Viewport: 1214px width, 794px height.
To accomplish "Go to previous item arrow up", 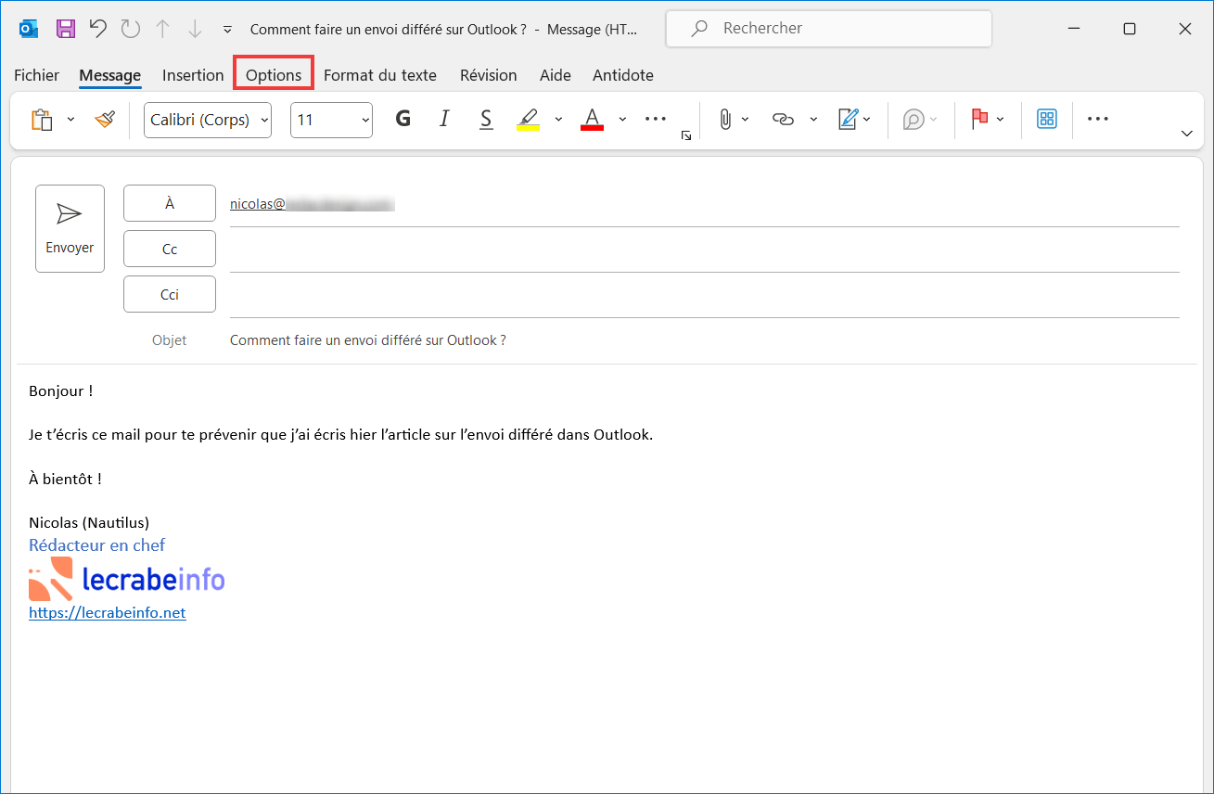I will [x=162, y=29].
